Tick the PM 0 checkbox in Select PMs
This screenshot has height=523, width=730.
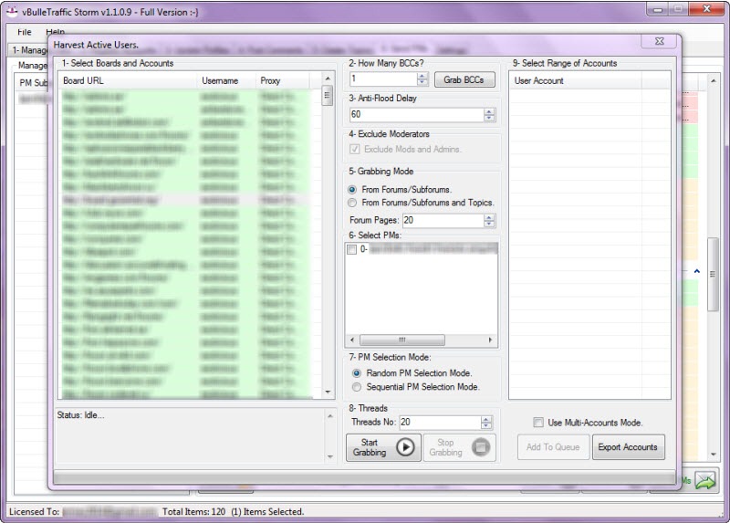(x=351, y=248)
